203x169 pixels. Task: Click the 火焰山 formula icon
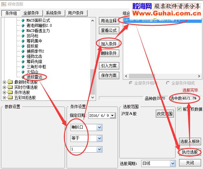(x=23, y=72)
